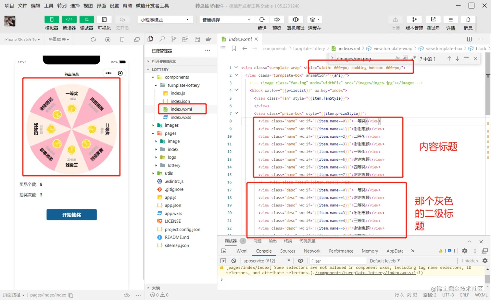The width and height of the screenshot is (491, 300).
Task: Toggle regex option in find box
Action: [x=414, y=58]
